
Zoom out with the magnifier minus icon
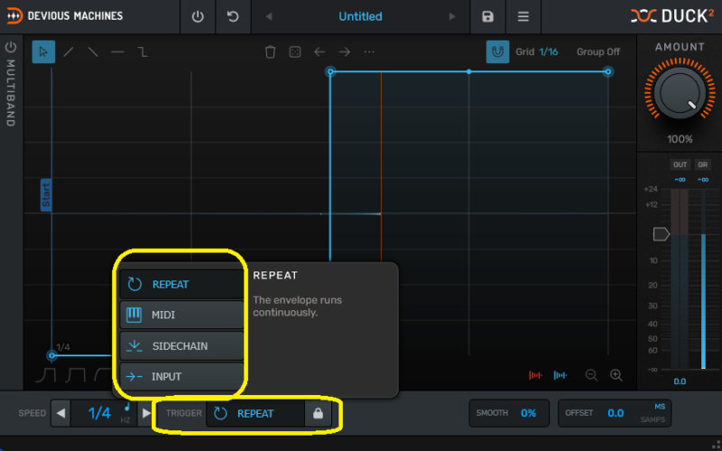click(591, 375)
